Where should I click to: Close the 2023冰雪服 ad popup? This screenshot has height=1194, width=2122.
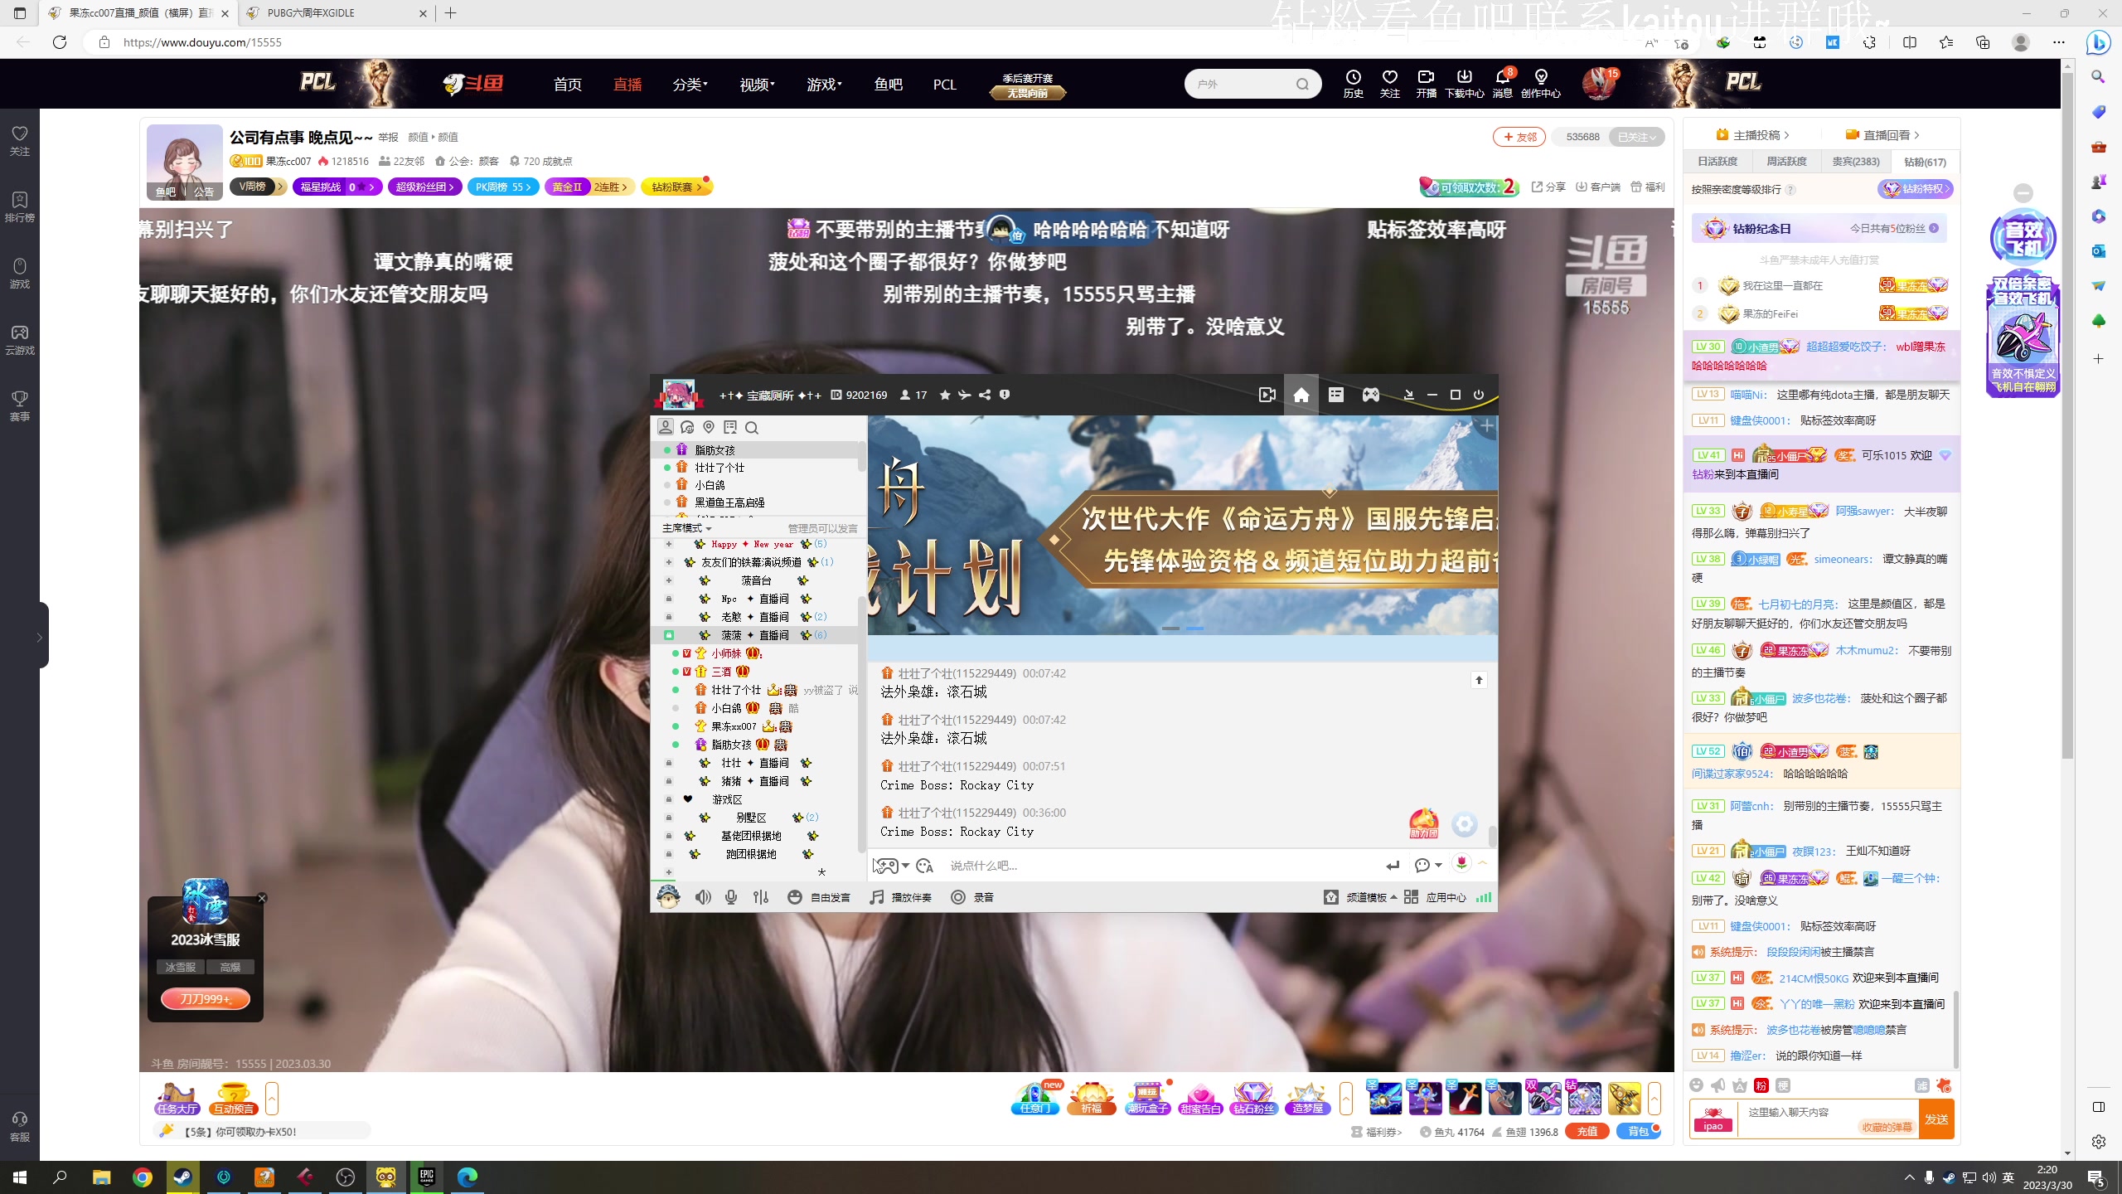tap(262, 898)
